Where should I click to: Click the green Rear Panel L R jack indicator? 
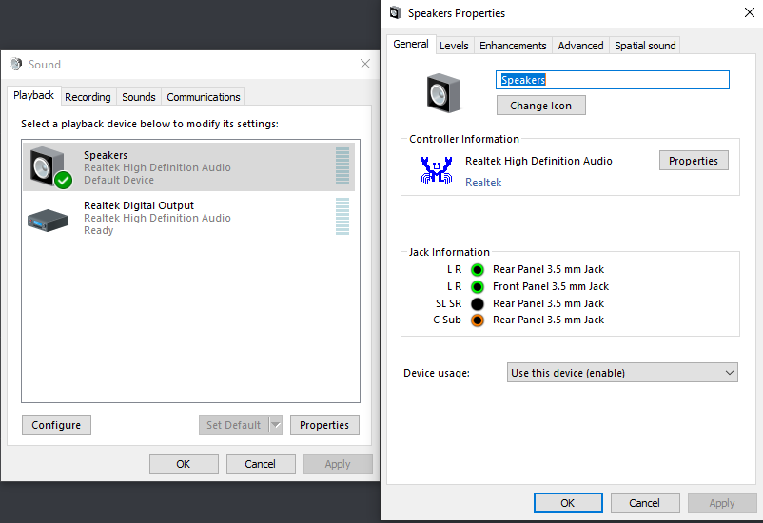click(x=478, y=269)
